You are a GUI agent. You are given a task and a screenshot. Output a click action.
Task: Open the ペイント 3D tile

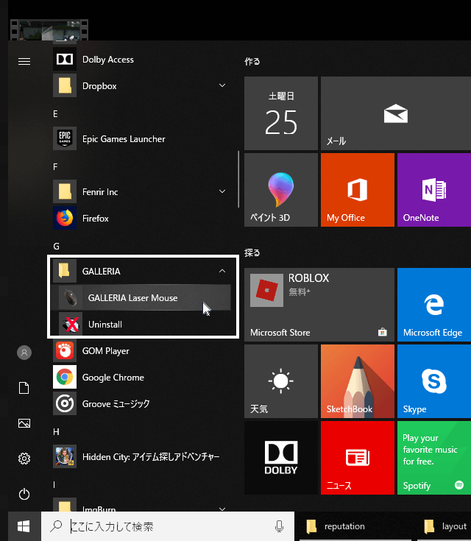(x=281, y=190)
